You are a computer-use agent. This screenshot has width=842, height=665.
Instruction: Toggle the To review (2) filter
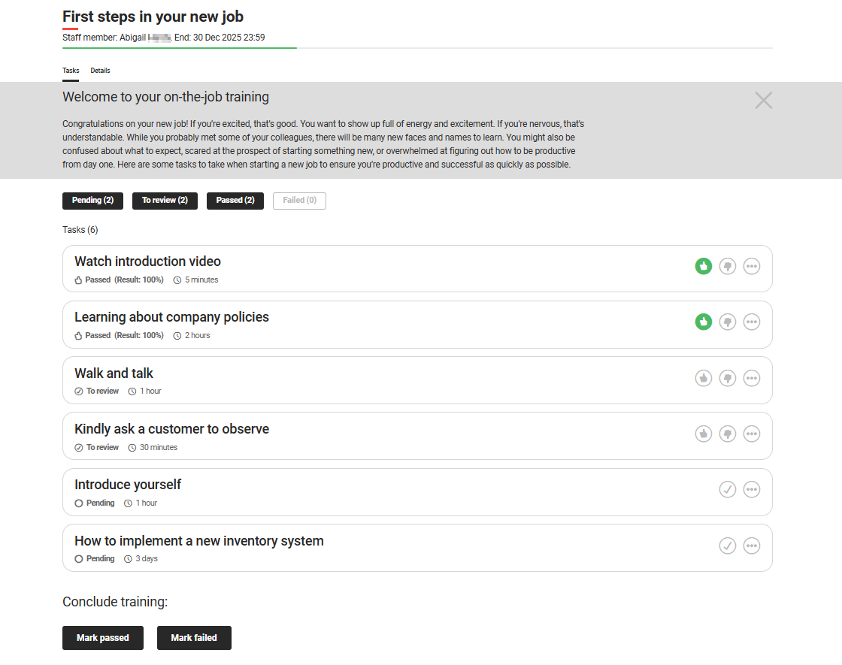[x=165, y=201]
